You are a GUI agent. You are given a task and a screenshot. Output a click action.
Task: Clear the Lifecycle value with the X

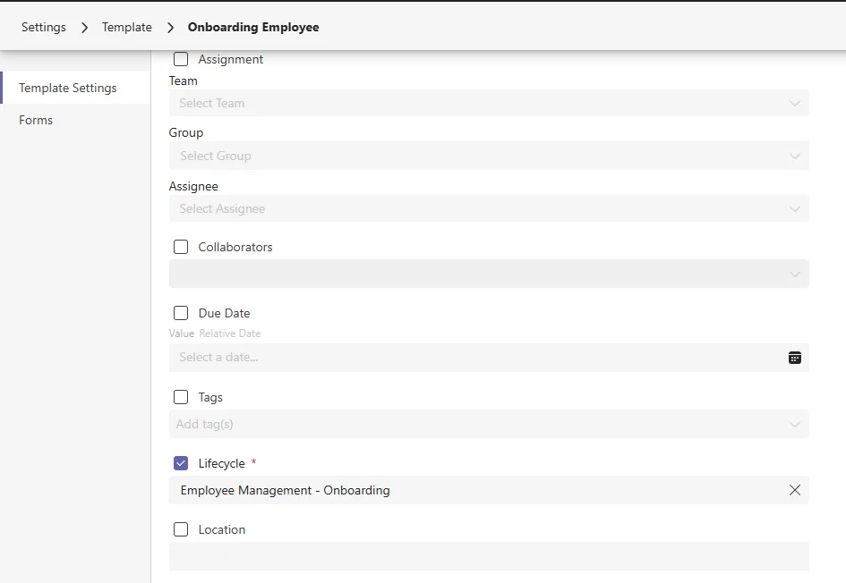pos(794,490)
